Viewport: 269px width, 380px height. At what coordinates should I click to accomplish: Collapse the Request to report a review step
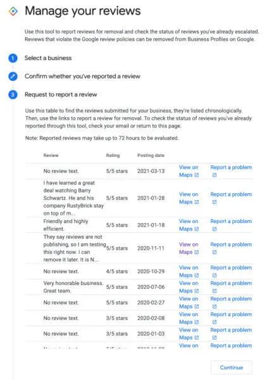click(61, 94)
